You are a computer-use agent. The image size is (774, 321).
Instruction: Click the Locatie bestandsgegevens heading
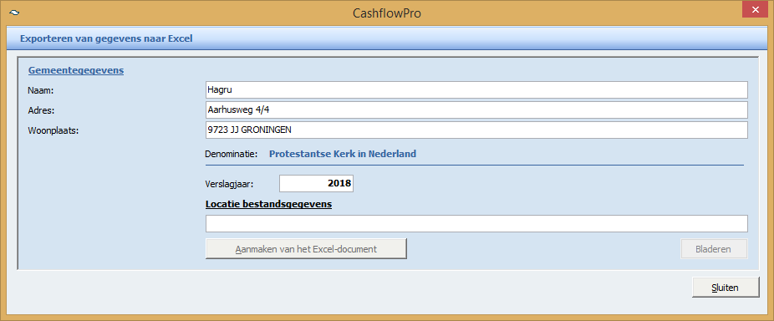[268, 204]
